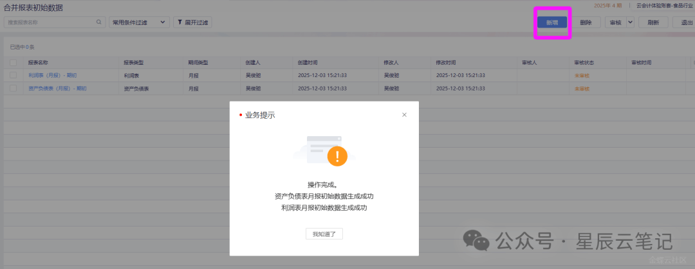
Task: Click the 刷新 button
Action: point(653,22)
